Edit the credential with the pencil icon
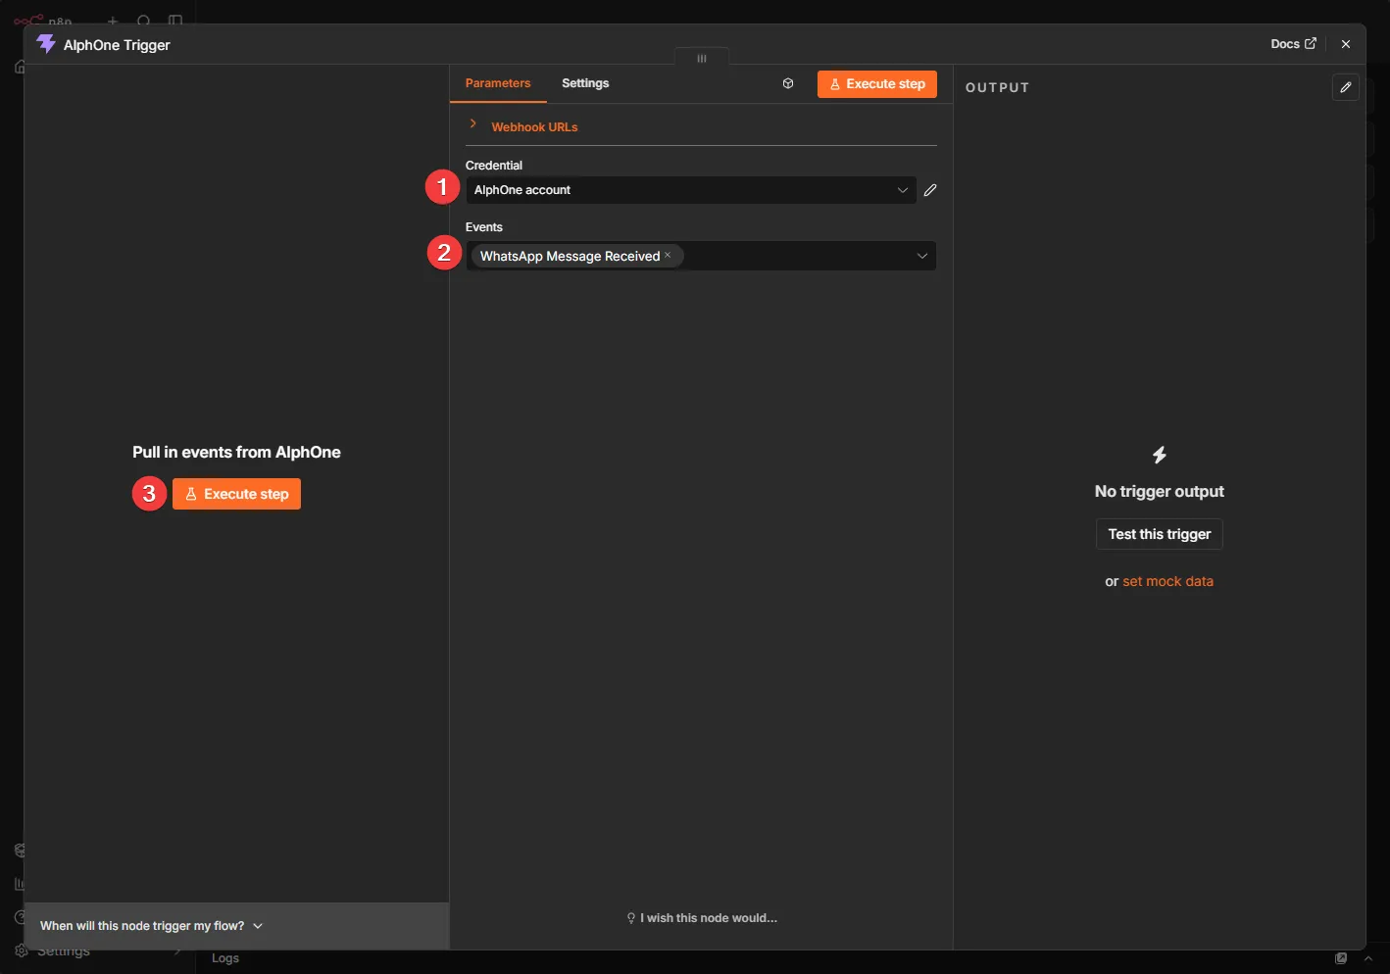 [930, 190]
